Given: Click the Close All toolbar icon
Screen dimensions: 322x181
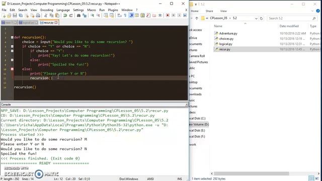Looking at the screenshot, I should coord(32,16).
